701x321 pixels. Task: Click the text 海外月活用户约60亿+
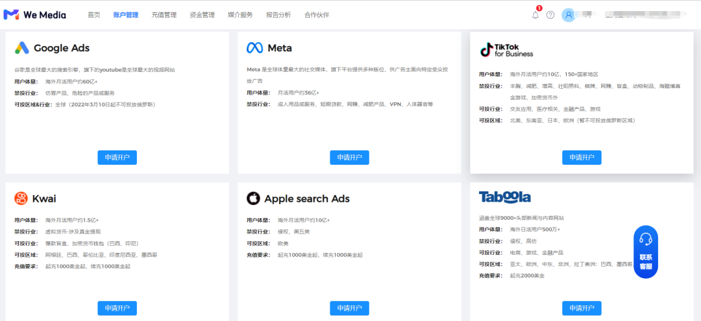click(x=71, y=81)
